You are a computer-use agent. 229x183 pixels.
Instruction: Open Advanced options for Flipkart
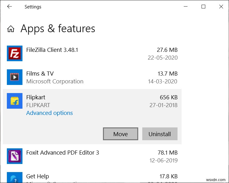pos(49,113)
